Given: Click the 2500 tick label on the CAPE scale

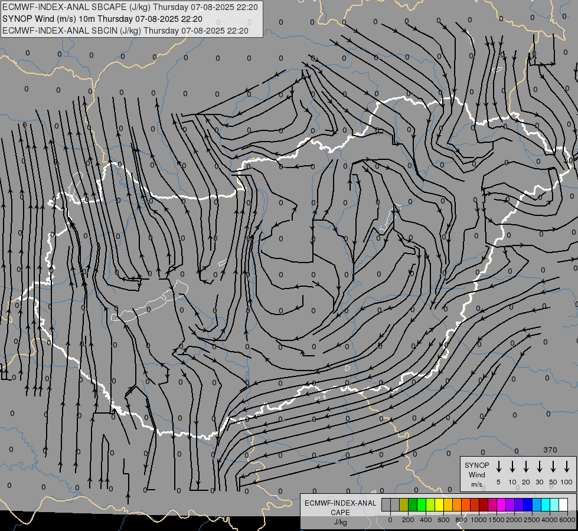Looking at the screenshot, I should click(x=532, y=520).
